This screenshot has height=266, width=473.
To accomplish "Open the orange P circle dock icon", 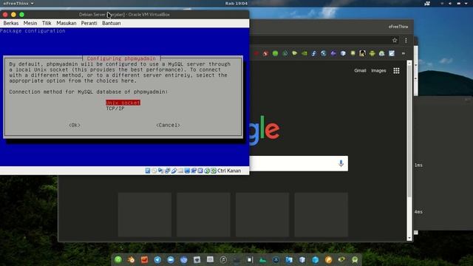I will click(328, 259).
